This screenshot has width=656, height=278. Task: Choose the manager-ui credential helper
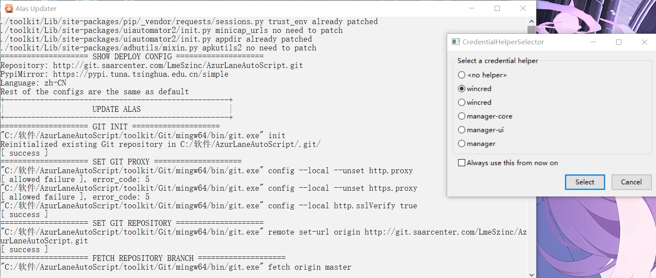click(462, 129)
